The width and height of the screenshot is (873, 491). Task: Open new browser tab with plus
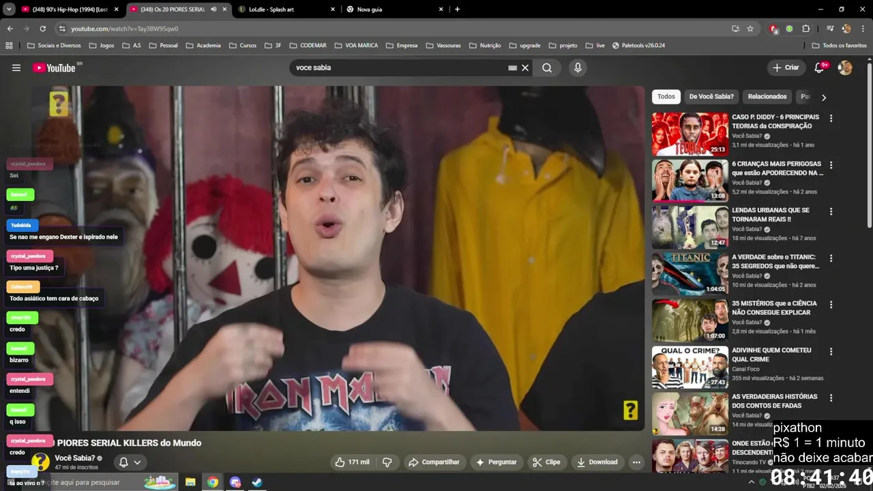click(457, 10)
